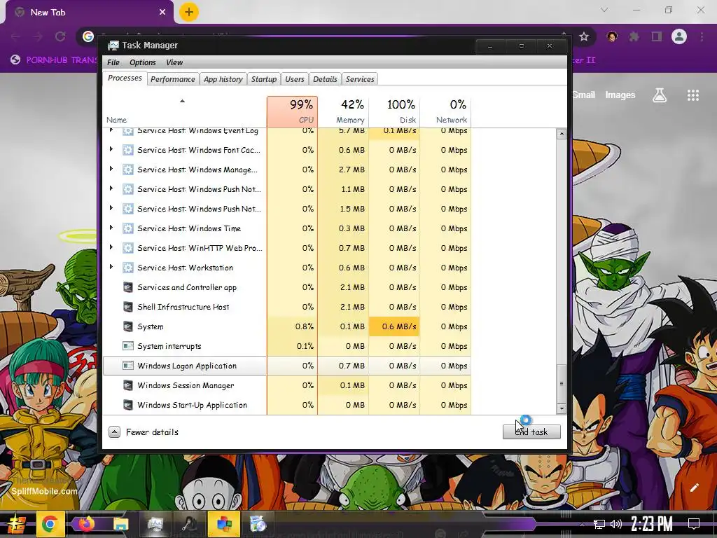Open the Google apps grid icon
Viewport: 717px width, 538px height.
692,95
